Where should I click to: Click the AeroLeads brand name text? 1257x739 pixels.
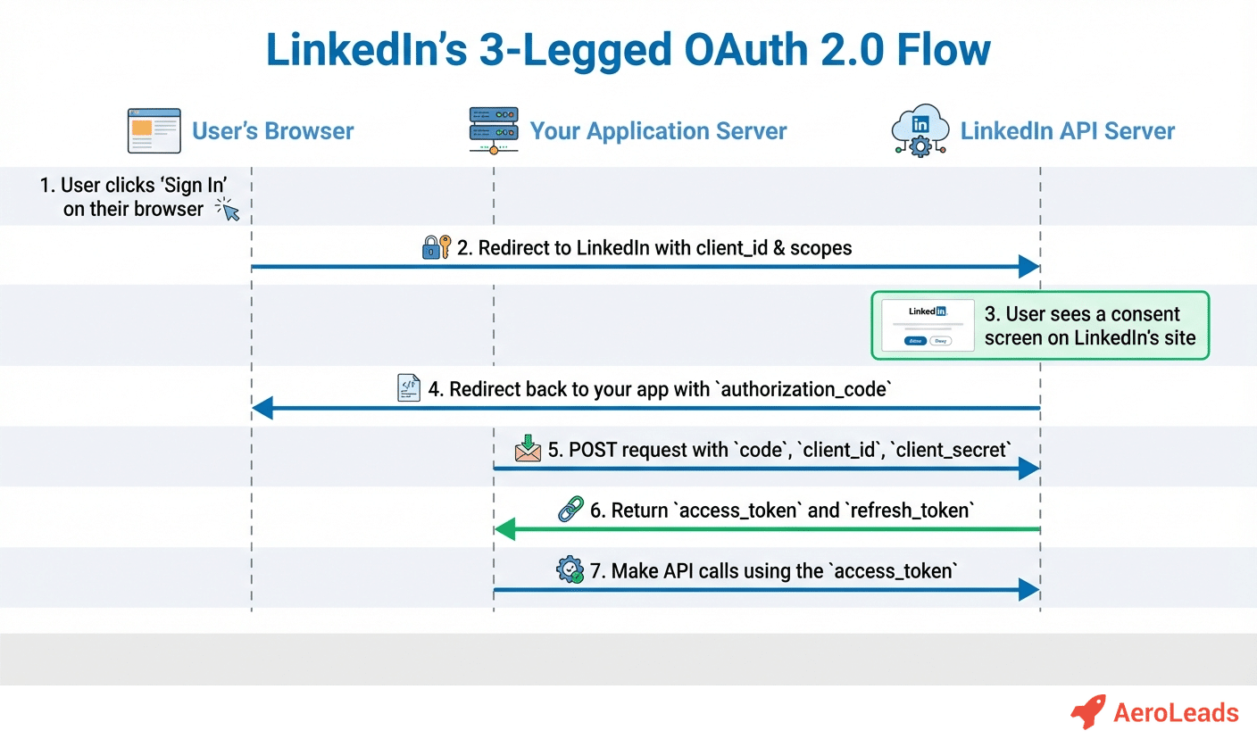click(1177, 713)
